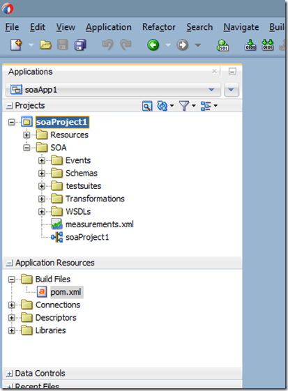This screenshot has height=391, width=288.
Task: Expand the WSDLs folder
Action: 42,212
